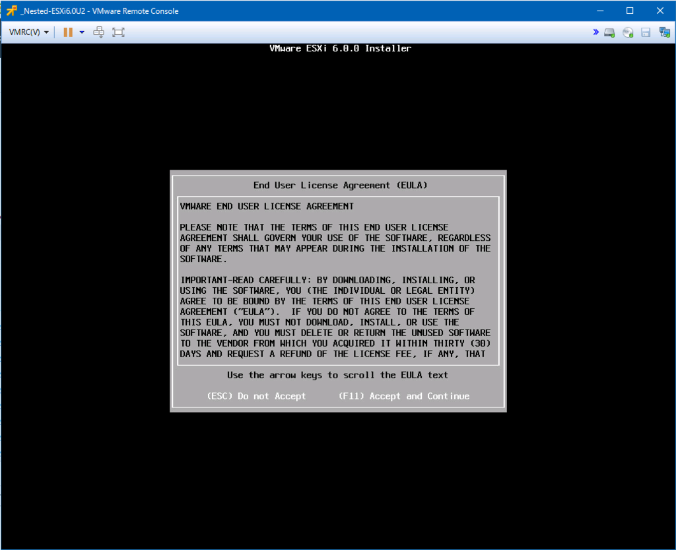
Task: Click 'VMware ESXi 6.0.0 Installer' header text
Action: coord(340,48)
